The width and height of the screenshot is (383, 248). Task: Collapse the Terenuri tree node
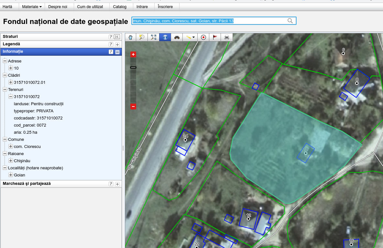click(5, 89)
